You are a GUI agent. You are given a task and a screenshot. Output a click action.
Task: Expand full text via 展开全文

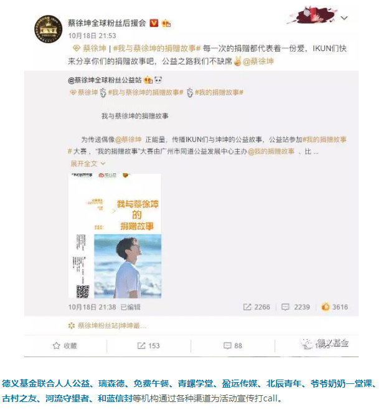click(x=88, y=164)
